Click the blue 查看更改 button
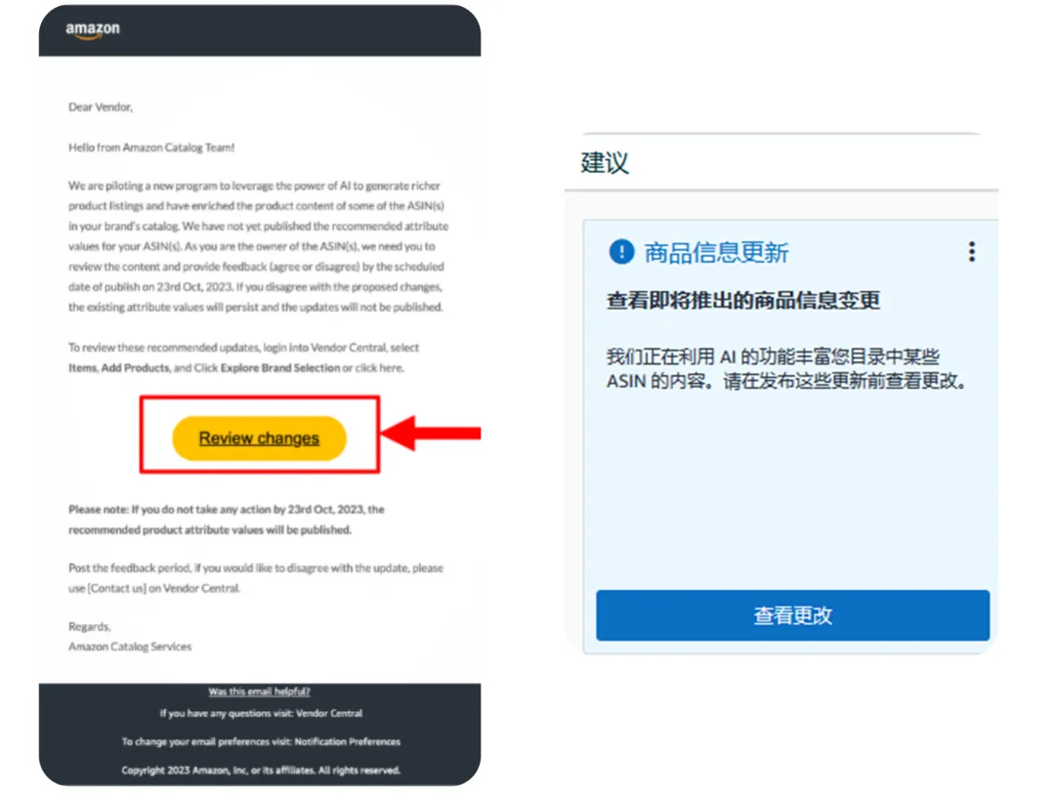Screen dimensions: 1055x795 [792, 615]
